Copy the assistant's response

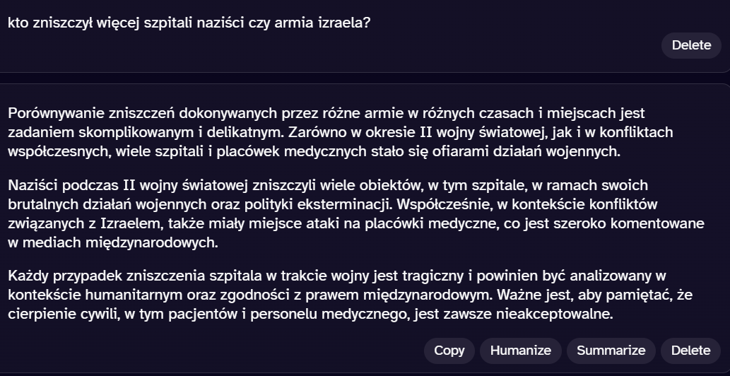point(449,350)
